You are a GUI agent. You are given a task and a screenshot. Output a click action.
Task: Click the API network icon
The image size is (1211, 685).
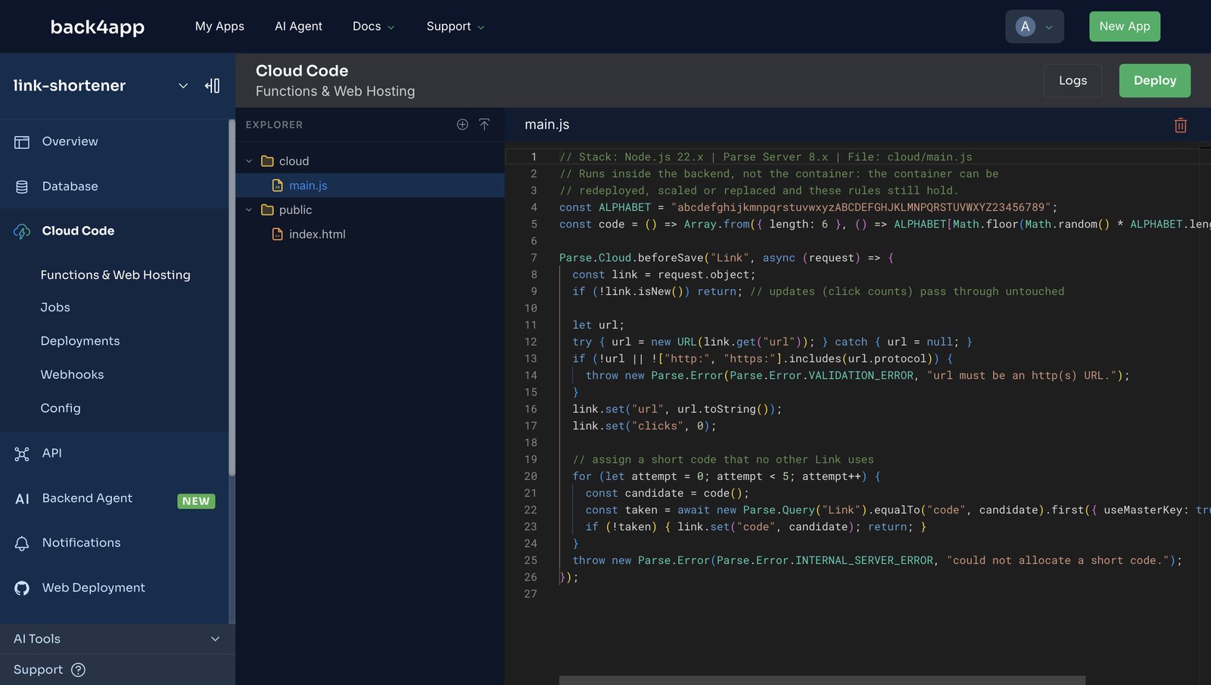pos(22,454)
